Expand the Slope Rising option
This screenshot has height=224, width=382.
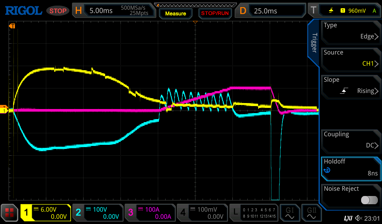tap(350, 85)
